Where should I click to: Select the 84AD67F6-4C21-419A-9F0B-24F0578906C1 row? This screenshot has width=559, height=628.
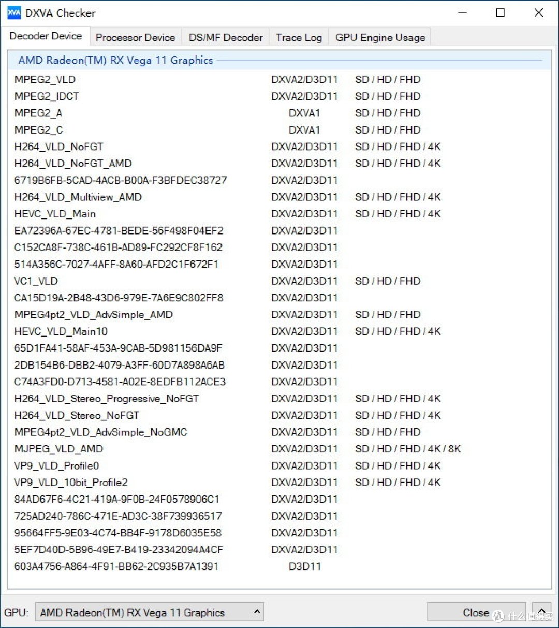pos(279,499)
